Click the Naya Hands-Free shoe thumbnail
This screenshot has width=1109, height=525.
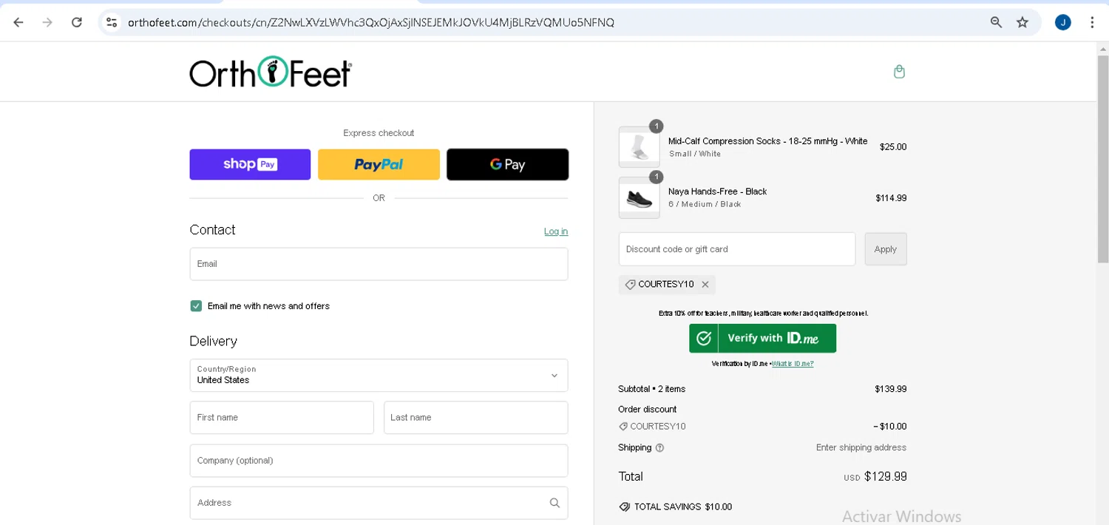pyautogui.click(x=639, y=197)
